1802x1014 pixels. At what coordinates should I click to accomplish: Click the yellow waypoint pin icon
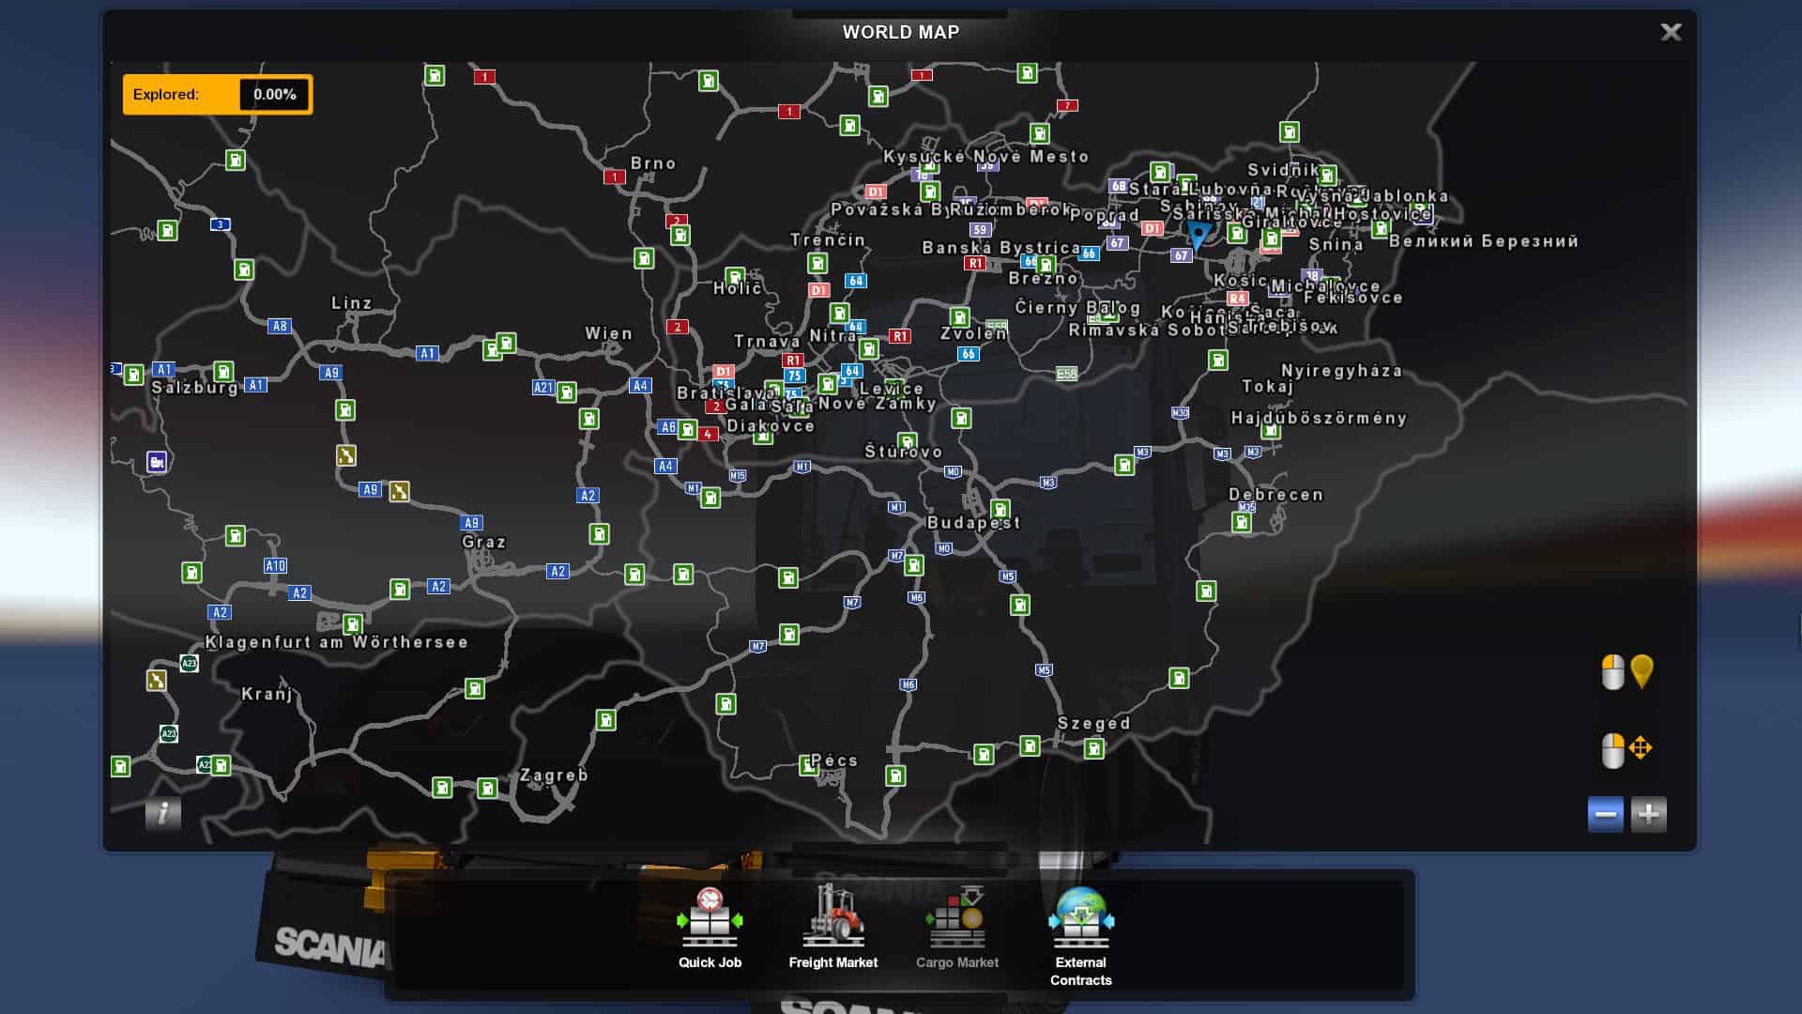[x=1642, y=672]
